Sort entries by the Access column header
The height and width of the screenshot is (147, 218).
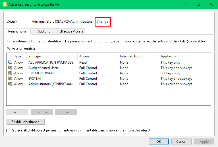pyautogui.click(x=97, y=56)
